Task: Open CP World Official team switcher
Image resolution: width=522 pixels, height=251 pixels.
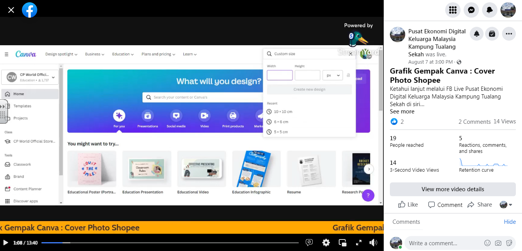Action: (x=30, y=77)
